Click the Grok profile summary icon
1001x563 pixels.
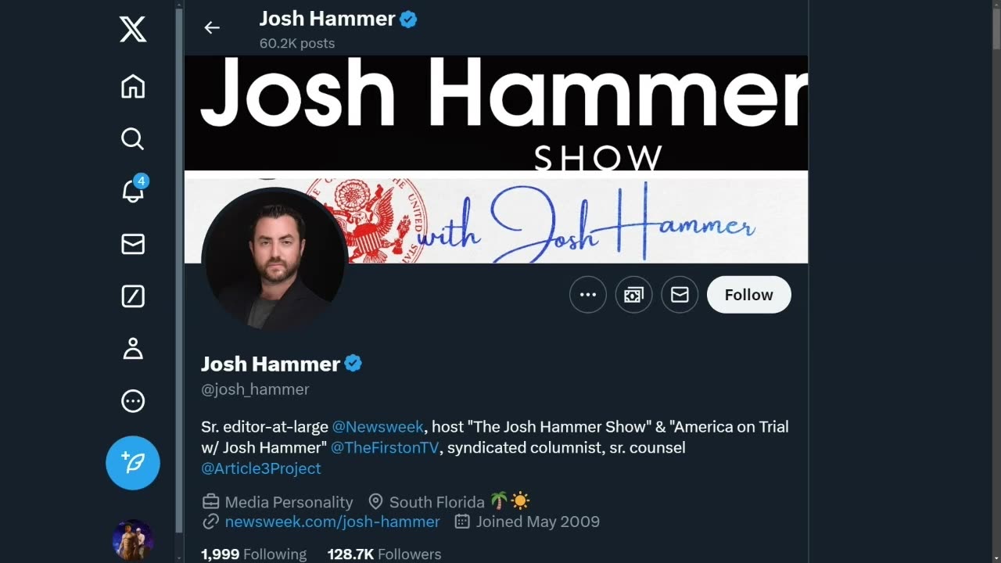pyautogui.click(x=633, y=295)
